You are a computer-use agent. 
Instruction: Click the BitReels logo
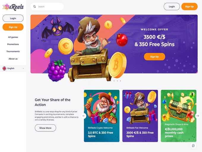[13, 7]
